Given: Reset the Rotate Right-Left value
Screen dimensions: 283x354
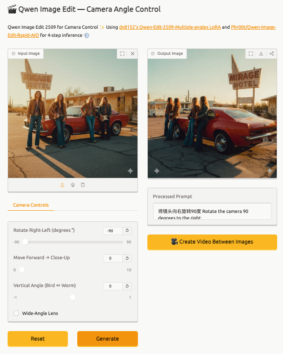Looking at the screenshot, I should coord(127,230).
